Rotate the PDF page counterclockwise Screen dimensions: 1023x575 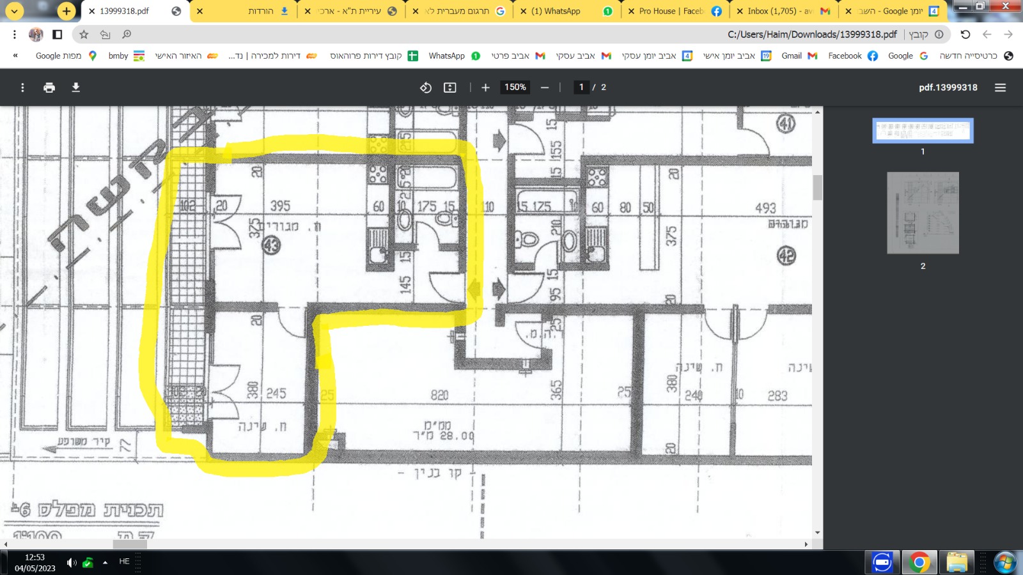426,88
